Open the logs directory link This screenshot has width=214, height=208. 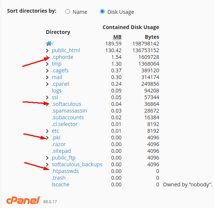(x=57, y=91)
